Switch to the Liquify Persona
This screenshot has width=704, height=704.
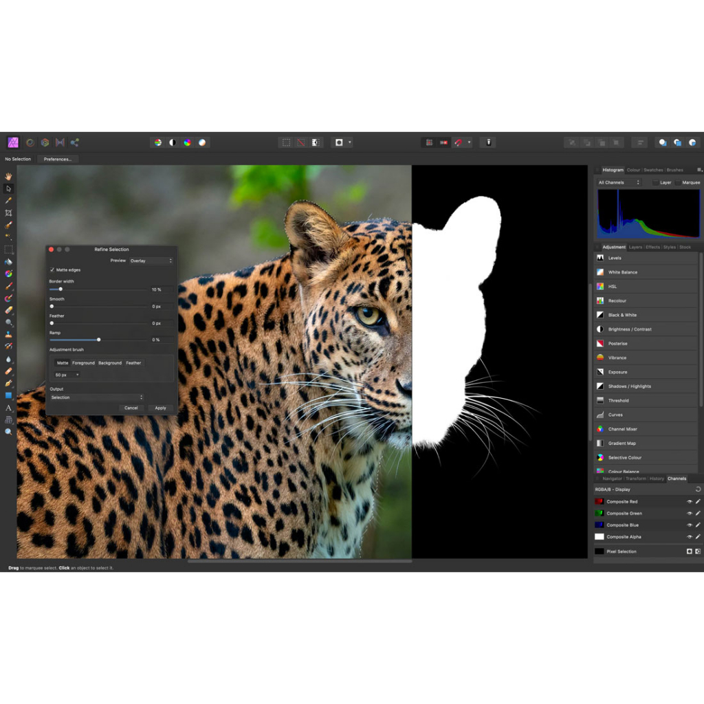coord(30,142)
